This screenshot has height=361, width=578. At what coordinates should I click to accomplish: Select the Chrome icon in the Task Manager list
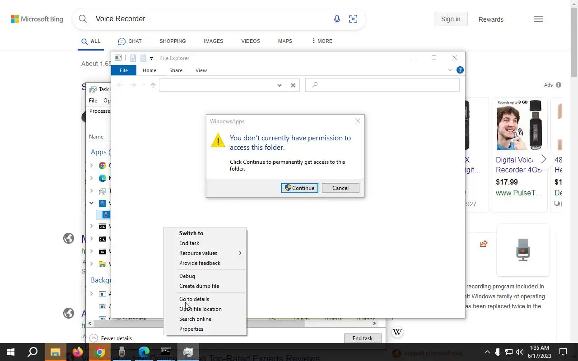point(103,166)
